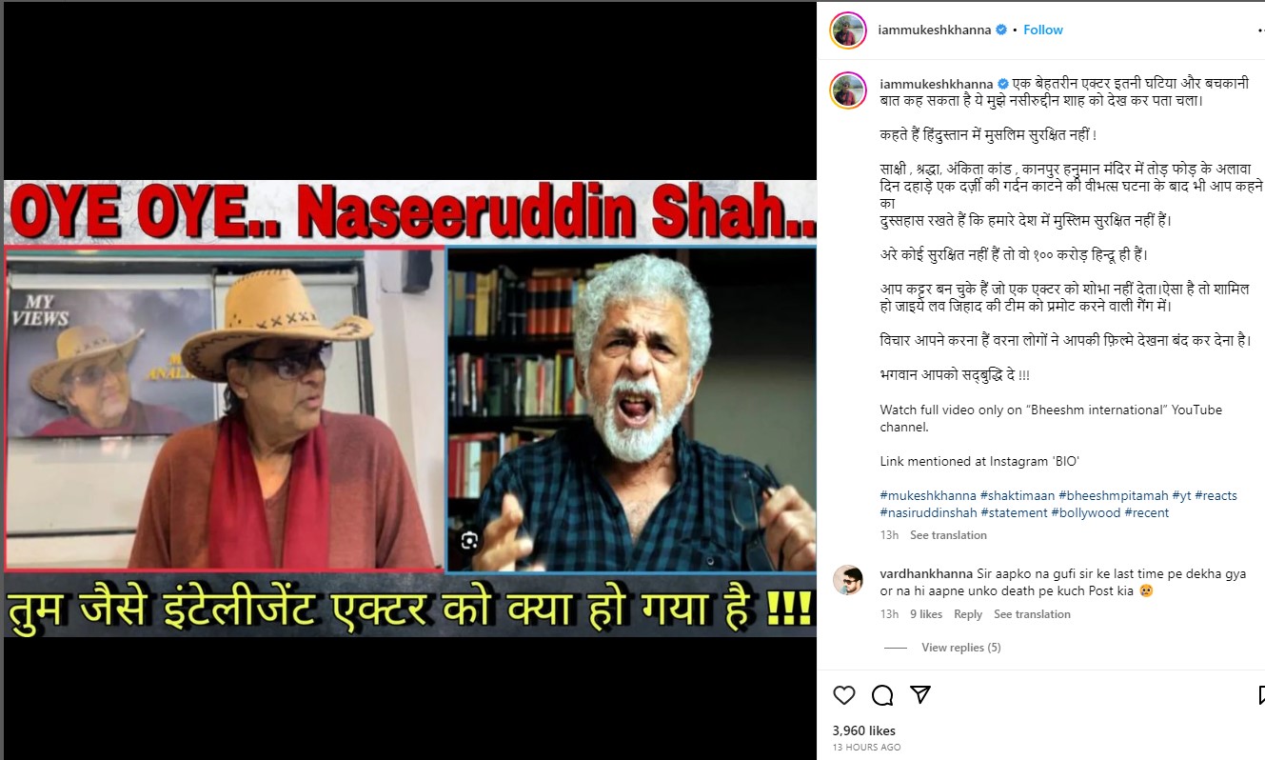Image resolution: width=1265 pixels, height=760 pixels.
Task: Follow iammukeshkhanna account
Action: tap(1043, 30)
